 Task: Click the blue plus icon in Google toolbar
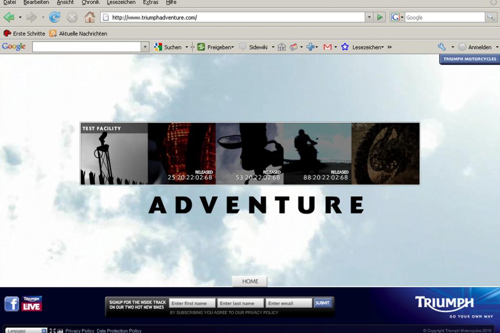tap(310, 47)
